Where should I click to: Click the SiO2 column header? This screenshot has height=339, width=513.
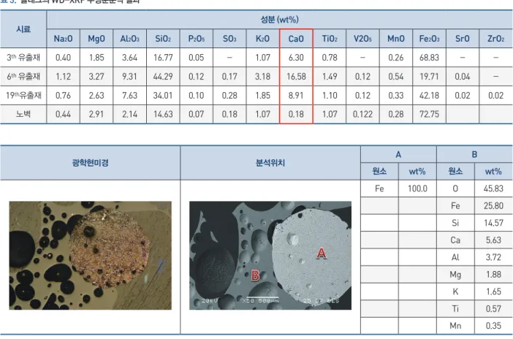[x=163, y=39]
